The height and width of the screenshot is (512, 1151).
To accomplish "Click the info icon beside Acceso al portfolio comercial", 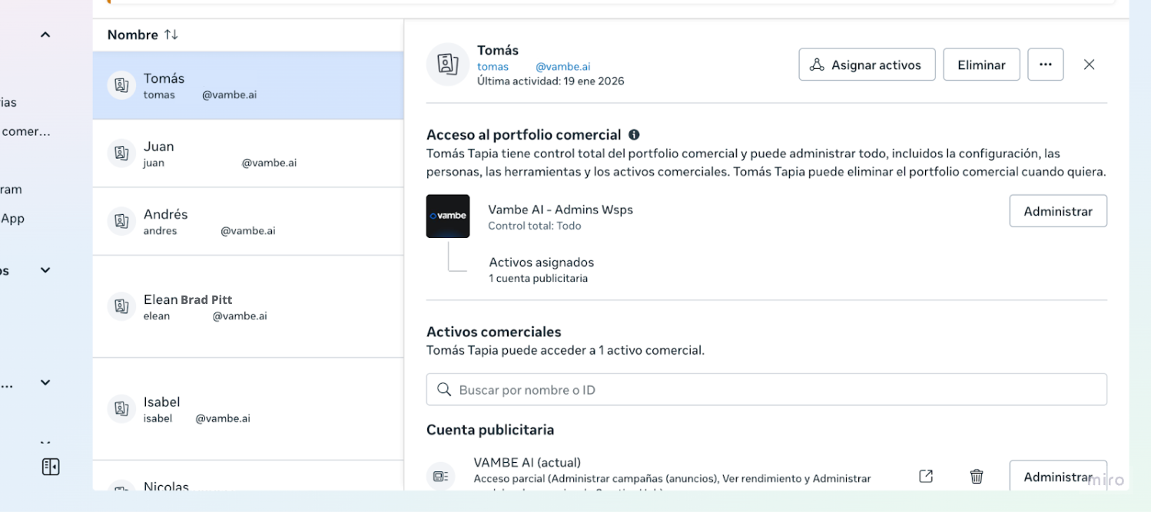I will coord(634,134).
